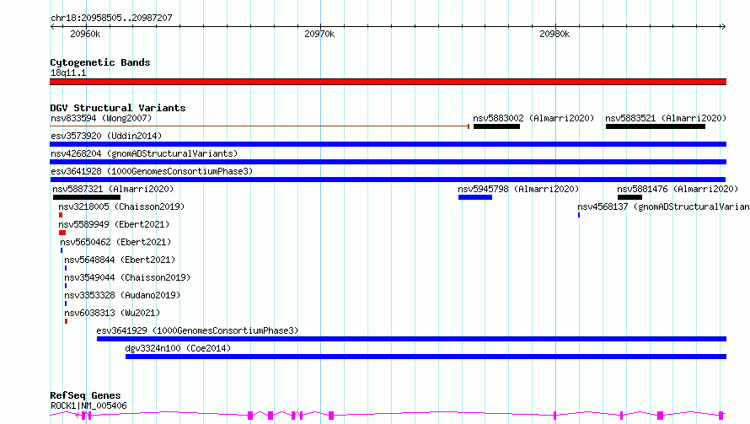Click the blue nsv5945798 variant bar
750x424 pixels.
(x=475, y=197)
